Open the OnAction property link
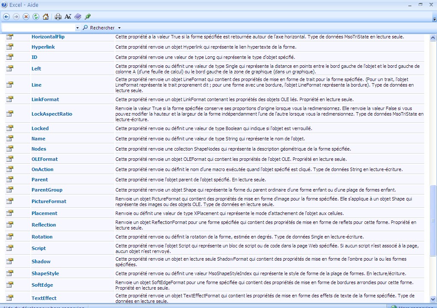This screenshot has width=437, height=308. pyautogui.click(x=42, y=169)
